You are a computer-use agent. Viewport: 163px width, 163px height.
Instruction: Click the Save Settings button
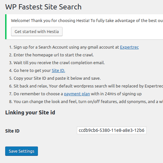coord(21,151)
